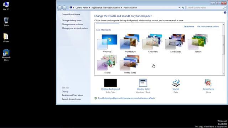Open Change your account picture link
The height and width of the screenshot is (128, 228).
click(75, 28)
